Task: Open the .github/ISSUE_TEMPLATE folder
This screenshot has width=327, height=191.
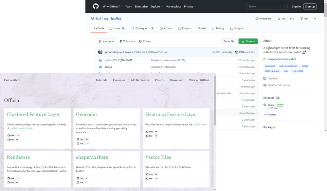Action: [118, 60]
